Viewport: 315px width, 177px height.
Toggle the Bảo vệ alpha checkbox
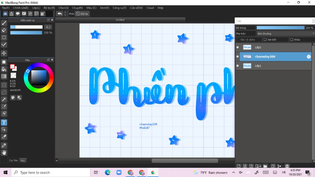click(x=238, y=40)
